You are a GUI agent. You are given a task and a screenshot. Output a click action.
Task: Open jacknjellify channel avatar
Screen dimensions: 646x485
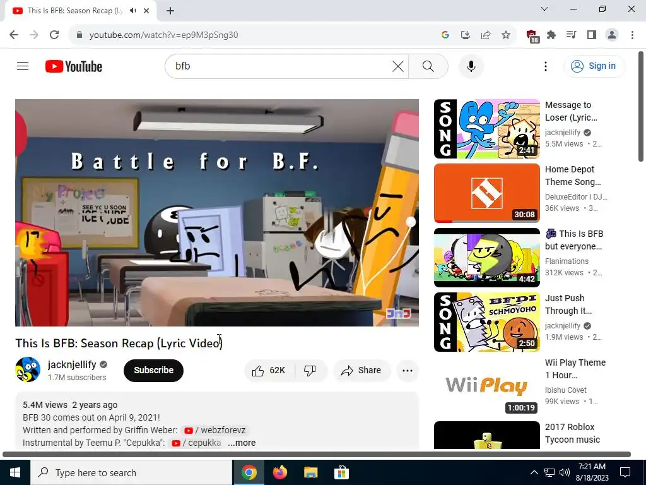pos(28,369)
